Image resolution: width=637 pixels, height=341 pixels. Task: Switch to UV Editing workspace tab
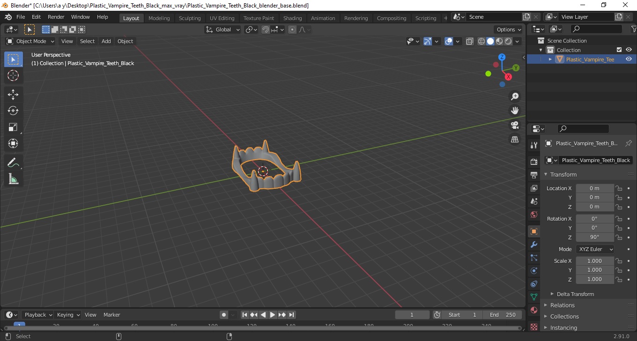coord(222,18)
